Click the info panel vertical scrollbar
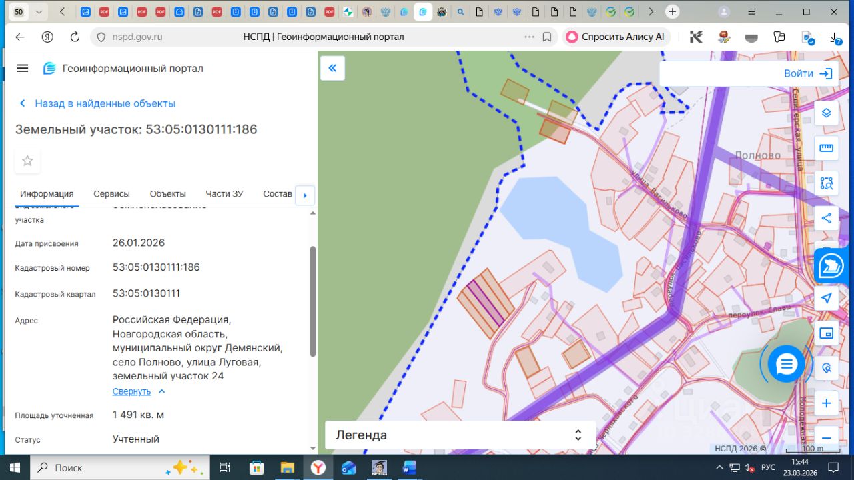Image resolution: width=854 pixels, height=480 pixels. [313, 300]
